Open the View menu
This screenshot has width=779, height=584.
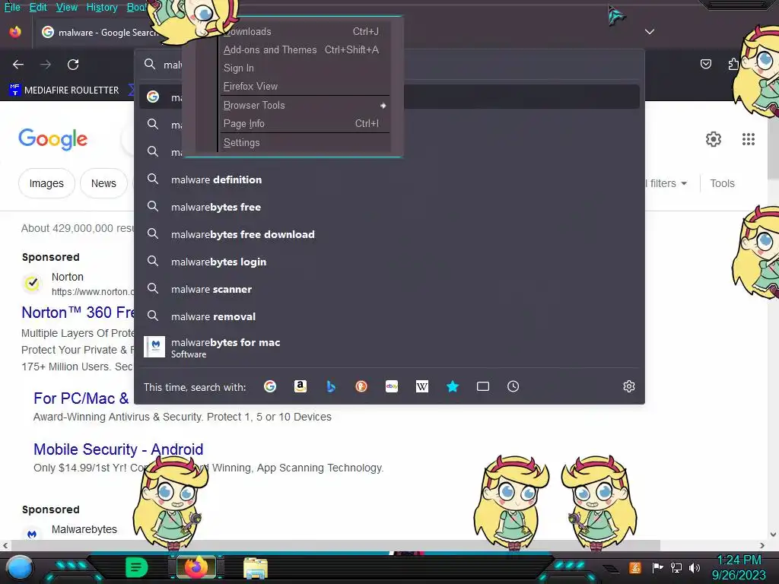point(67,8)
